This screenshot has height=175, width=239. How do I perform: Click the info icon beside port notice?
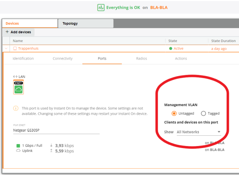[16, 108]
